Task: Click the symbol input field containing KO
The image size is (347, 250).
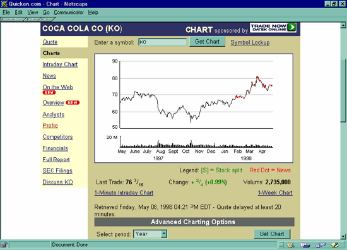Action: point(163,42)
